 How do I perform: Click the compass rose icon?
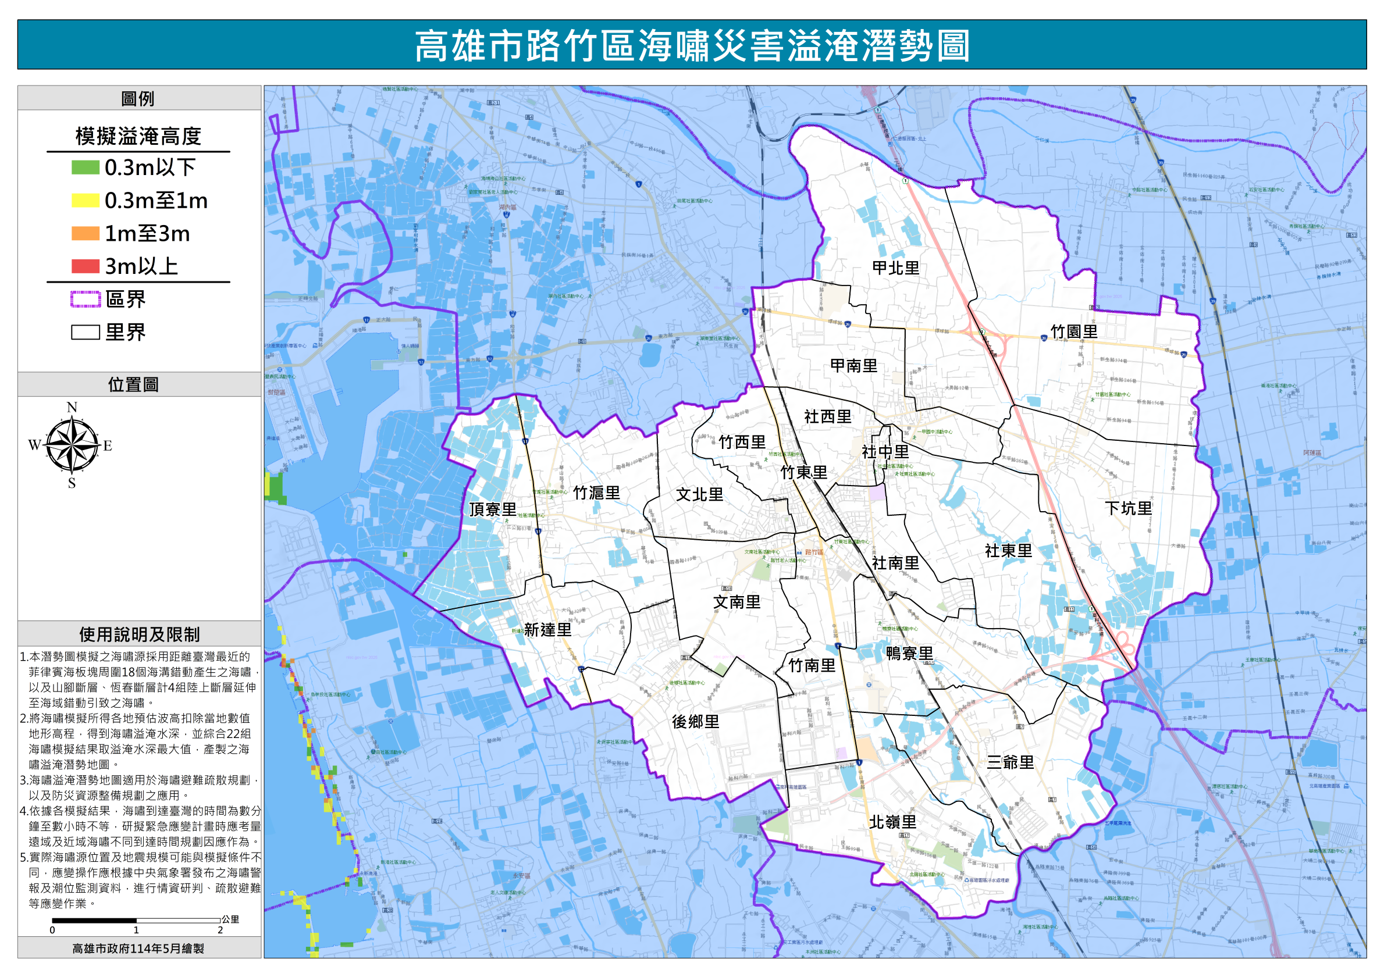72,445
